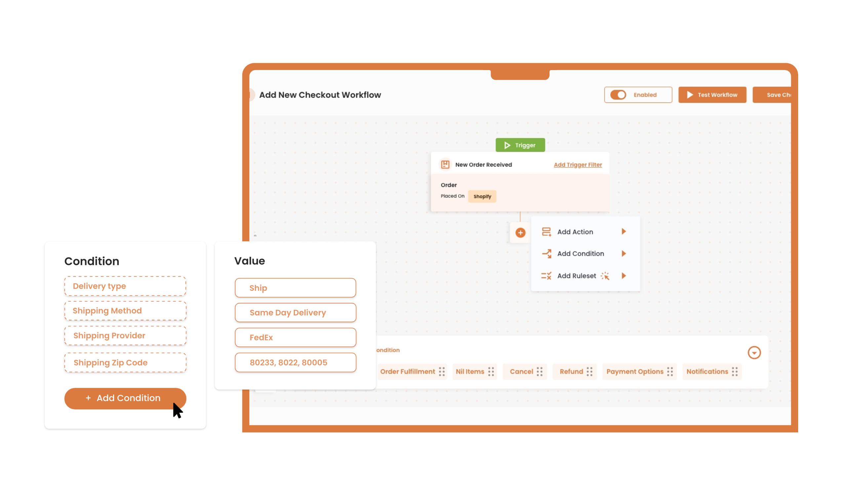Click Add Trigger Filter link
The image size is (850, 495).
pyautogui.click(x=578, y=164)
